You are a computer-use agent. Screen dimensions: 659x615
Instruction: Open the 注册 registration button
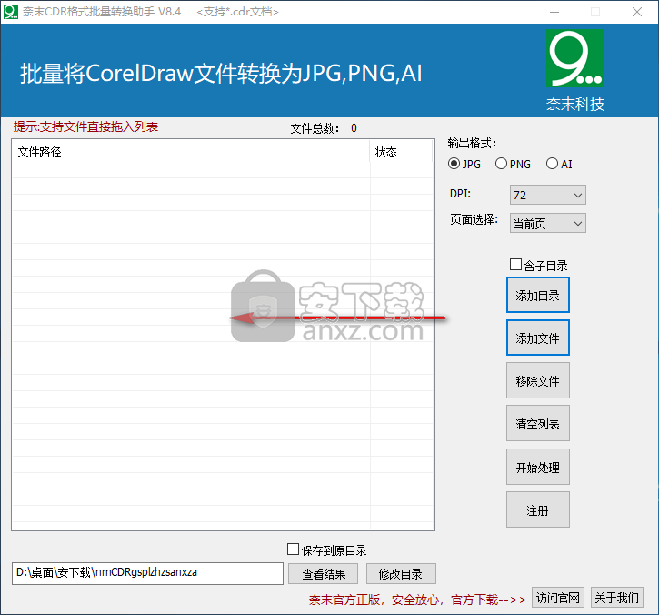coord(537,510)
